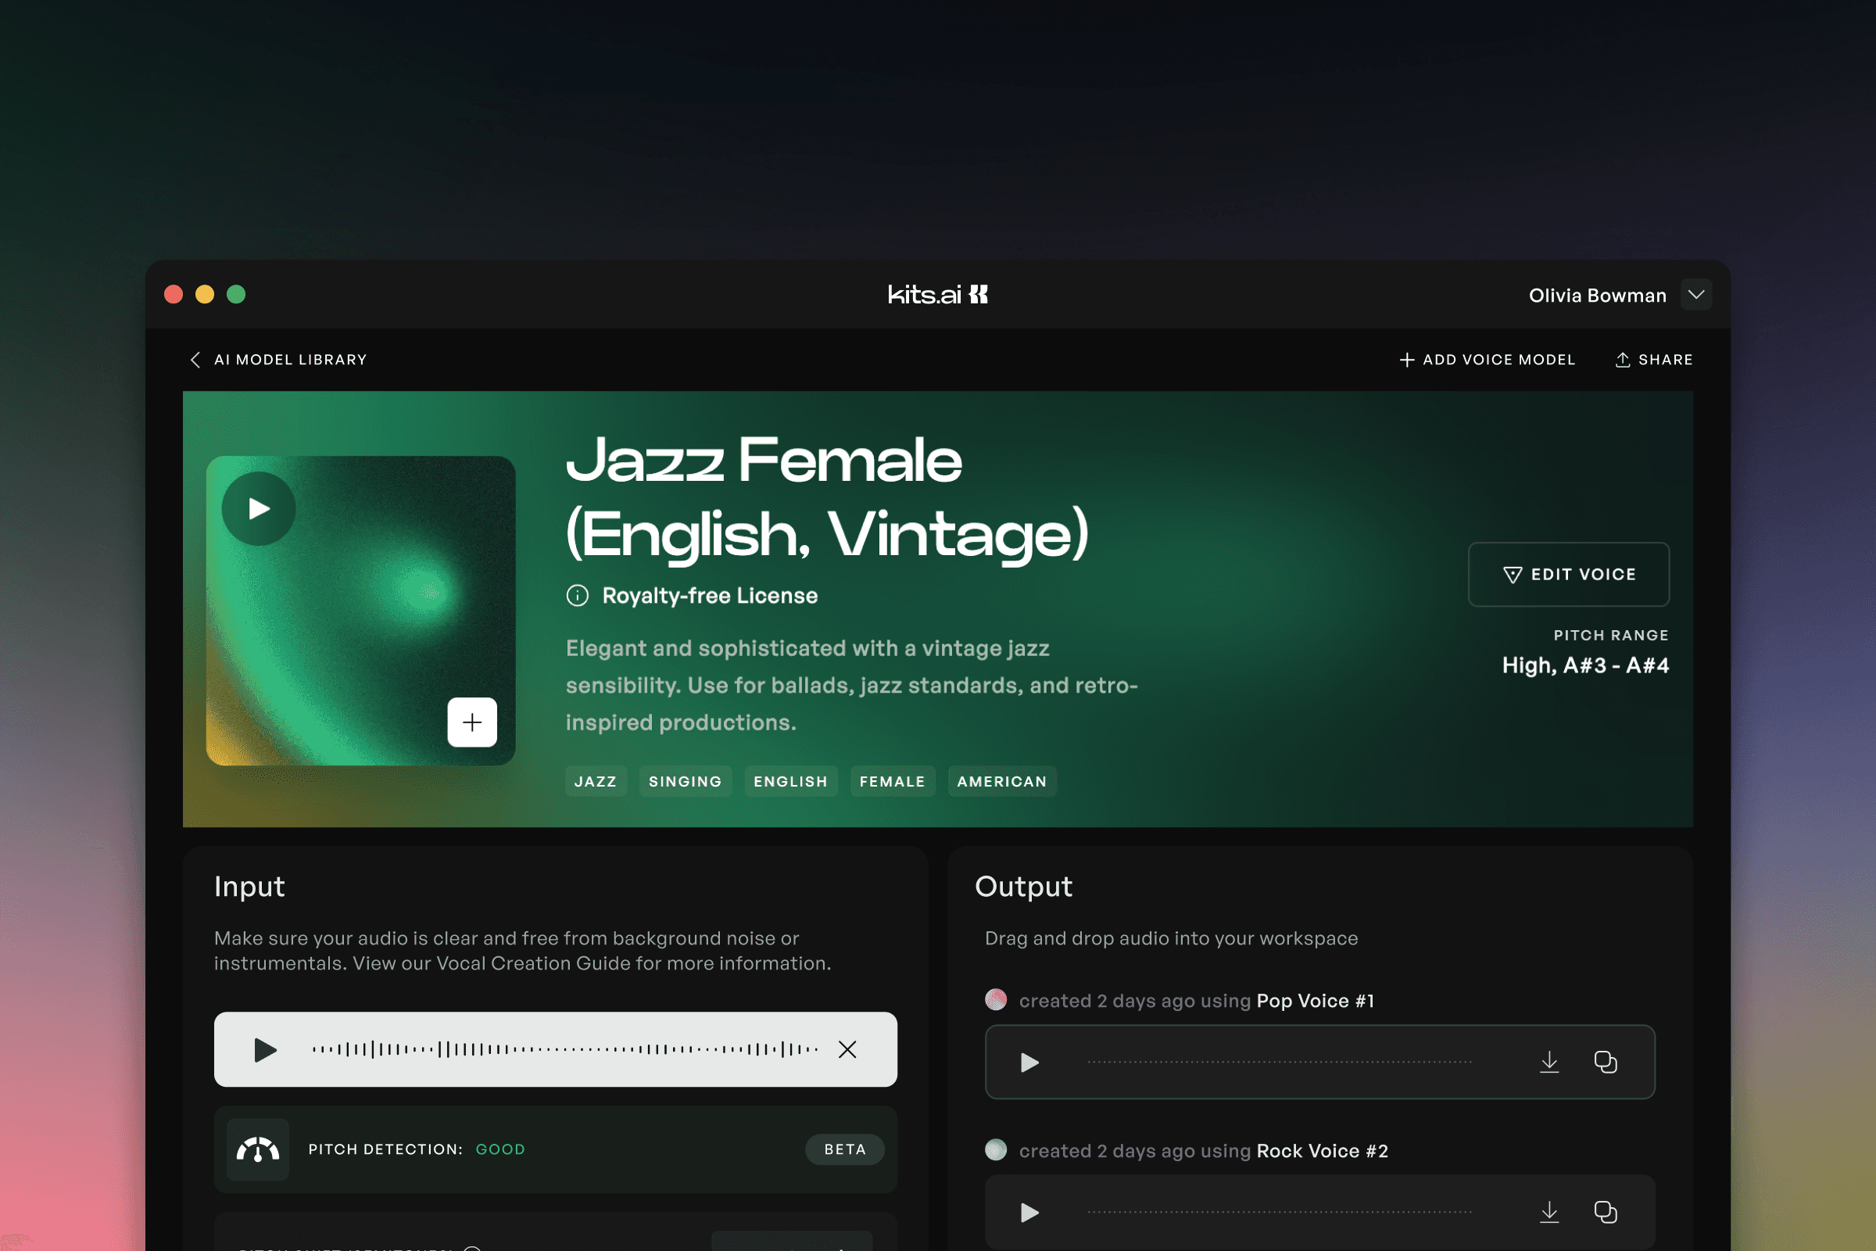Click the green maximize window button
This screenshot has width=1876, height=1251.
coord(236,295)
